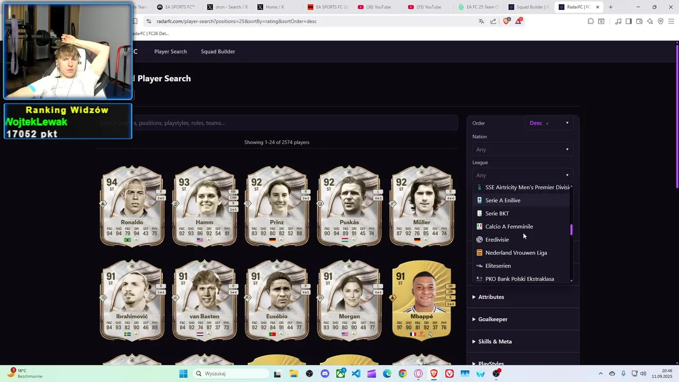The height and width of the screenshot is (382, 679).
Task: Open Puskás 92 ST player card
Action: point(349,206)
